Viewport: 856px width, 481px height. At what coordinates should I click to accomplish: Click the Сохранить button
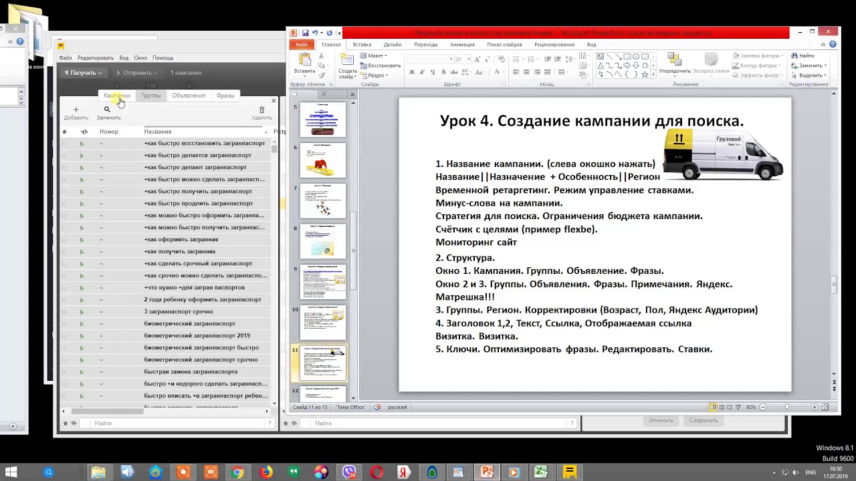coord(703,420)
